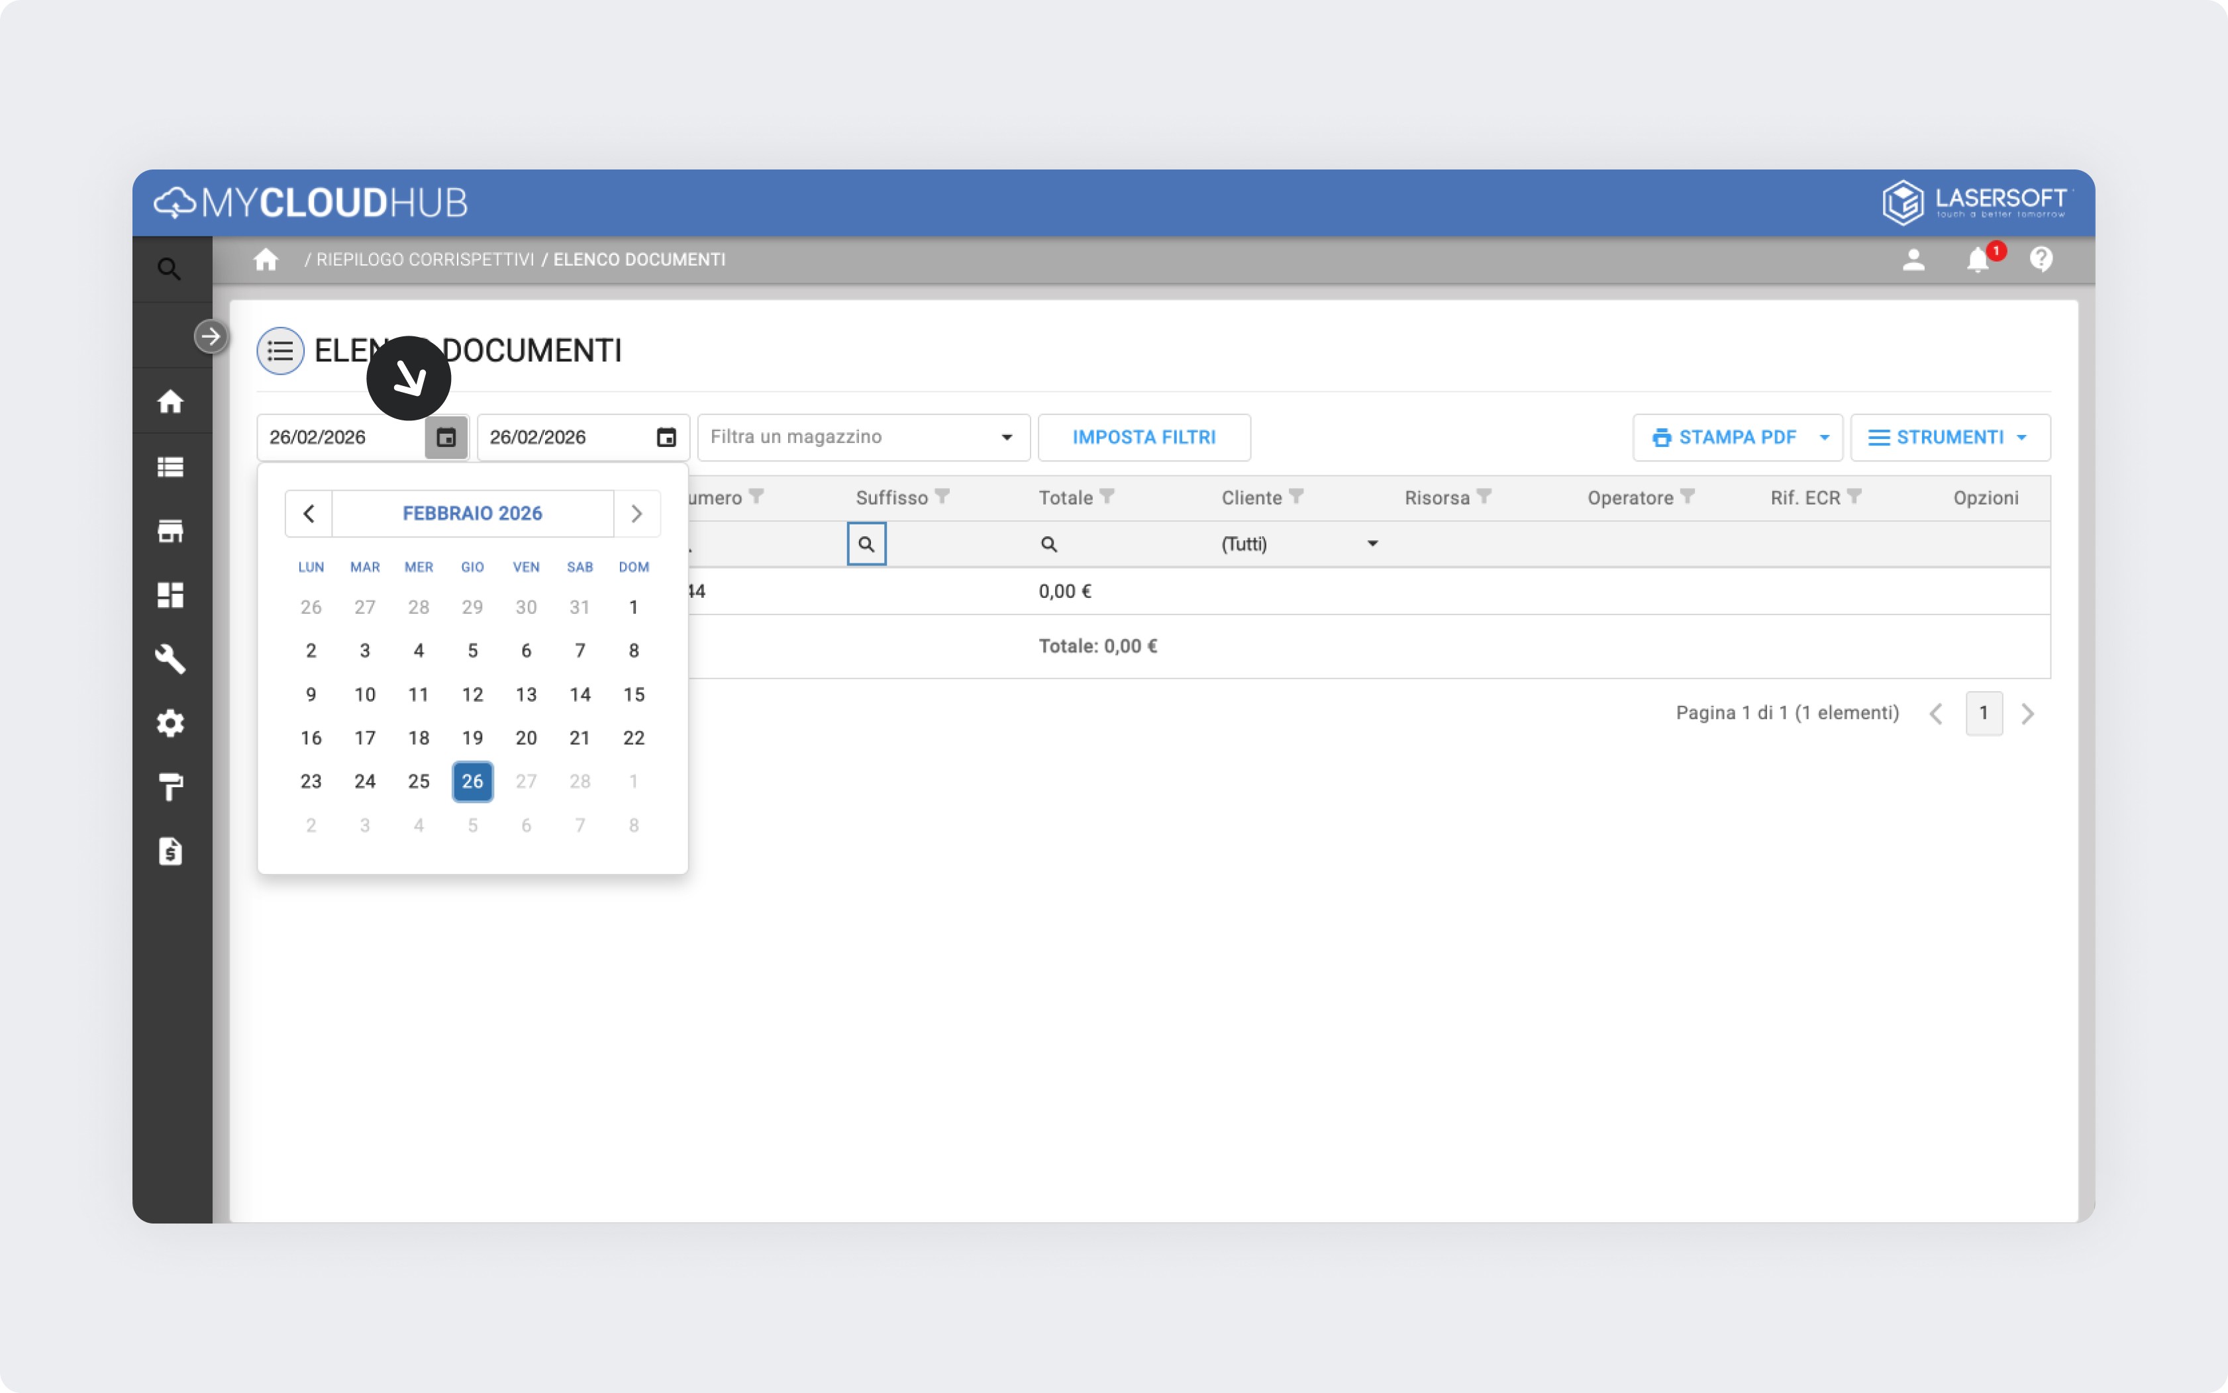
Task: Open the STAMPA PDF dropdown arrow
Action: tap(1825, 438)
